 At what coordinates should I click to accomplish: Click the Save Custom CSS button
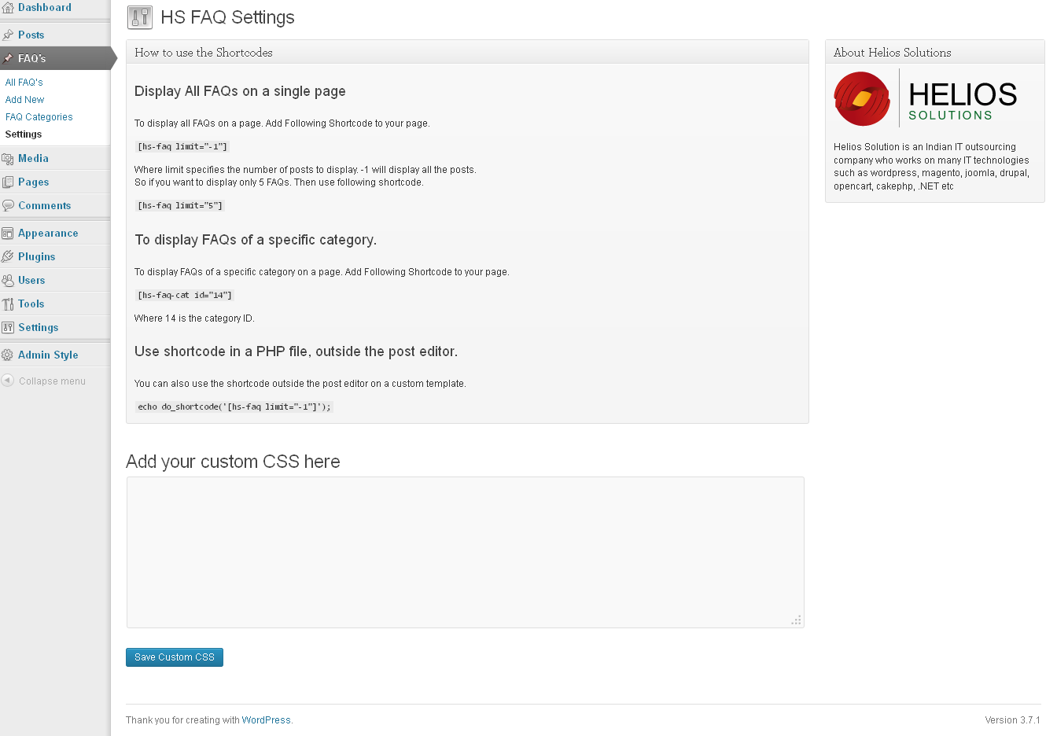[175, 657]
